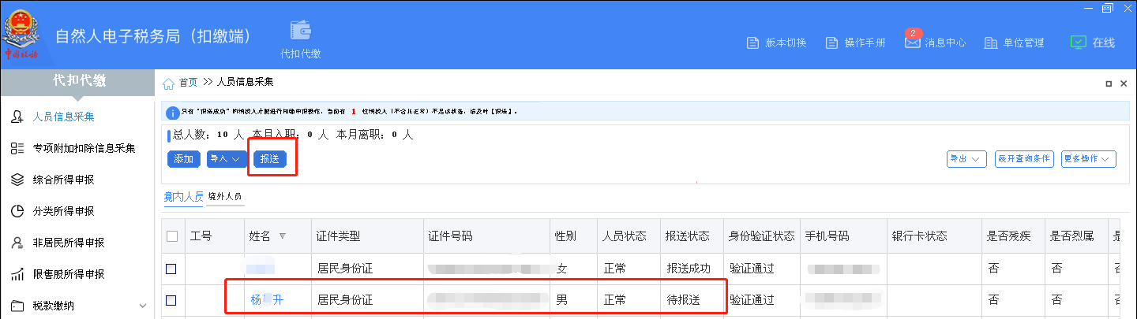Toggle the select-all checkbox in table header
The width and height of the screenshot is (1137, 319).
172,236
